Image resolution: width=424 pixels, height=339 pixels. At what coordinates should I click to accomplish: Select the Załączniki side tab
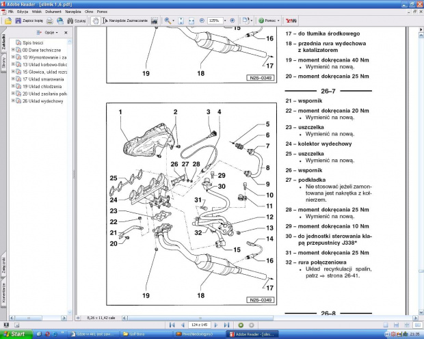3,265
